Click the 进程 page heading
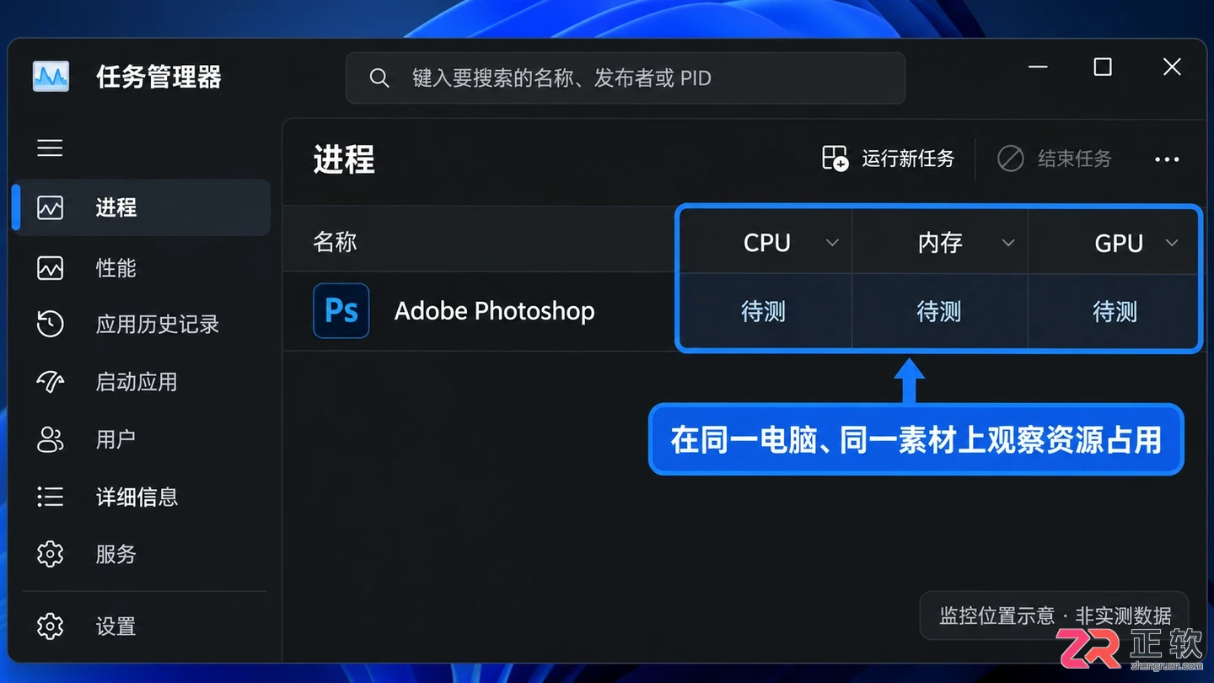 click(344, 159)
